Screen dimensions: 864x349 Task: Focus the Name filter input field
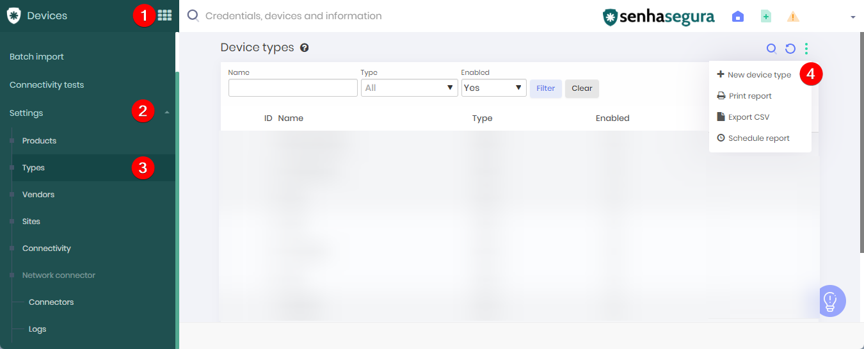(293, 88)
